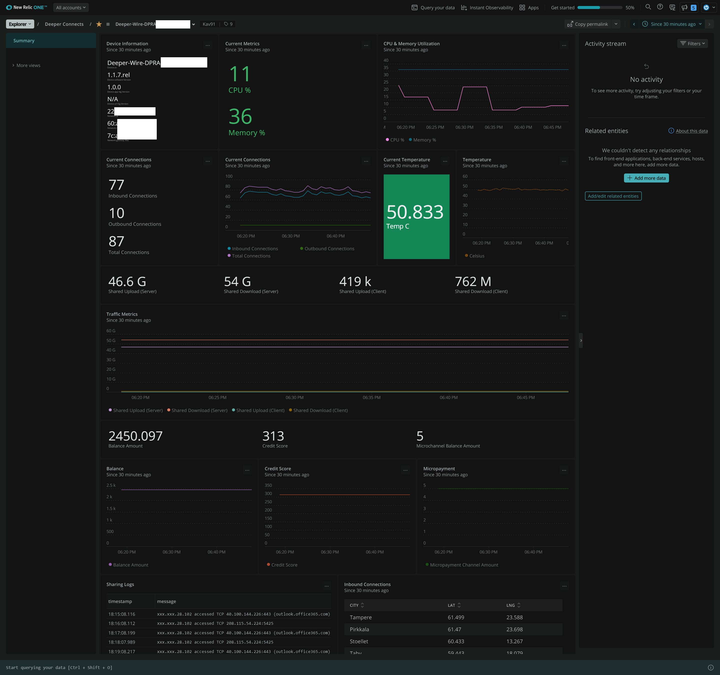Open Query your data
This screenshot has height=675, width=720.
(x=433, y=7)
